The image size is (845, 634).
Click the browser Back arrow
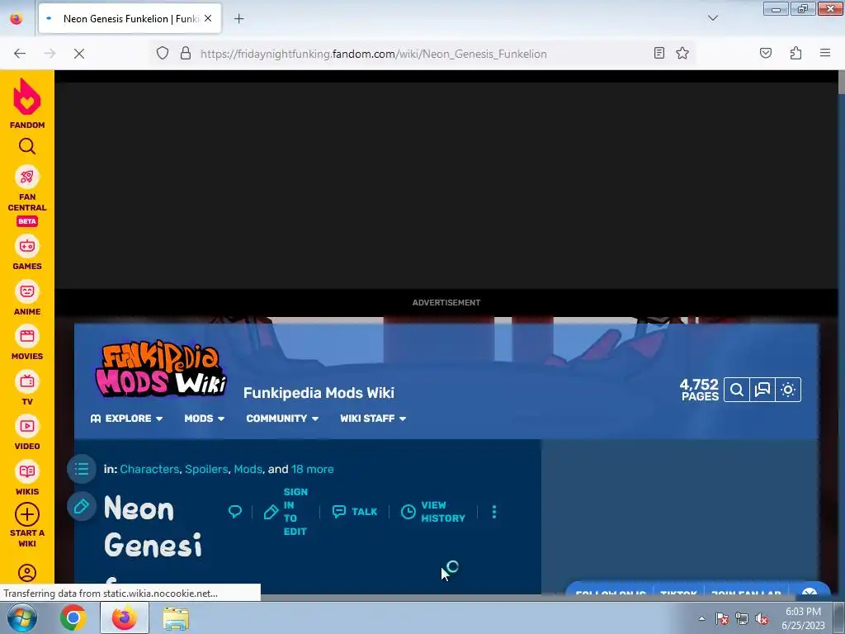point(20,54)
